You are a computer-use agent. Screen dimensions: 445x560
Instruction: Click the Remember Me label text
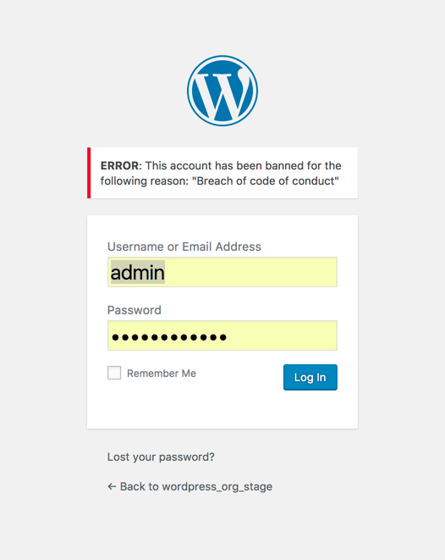click(x=162, y=374)
